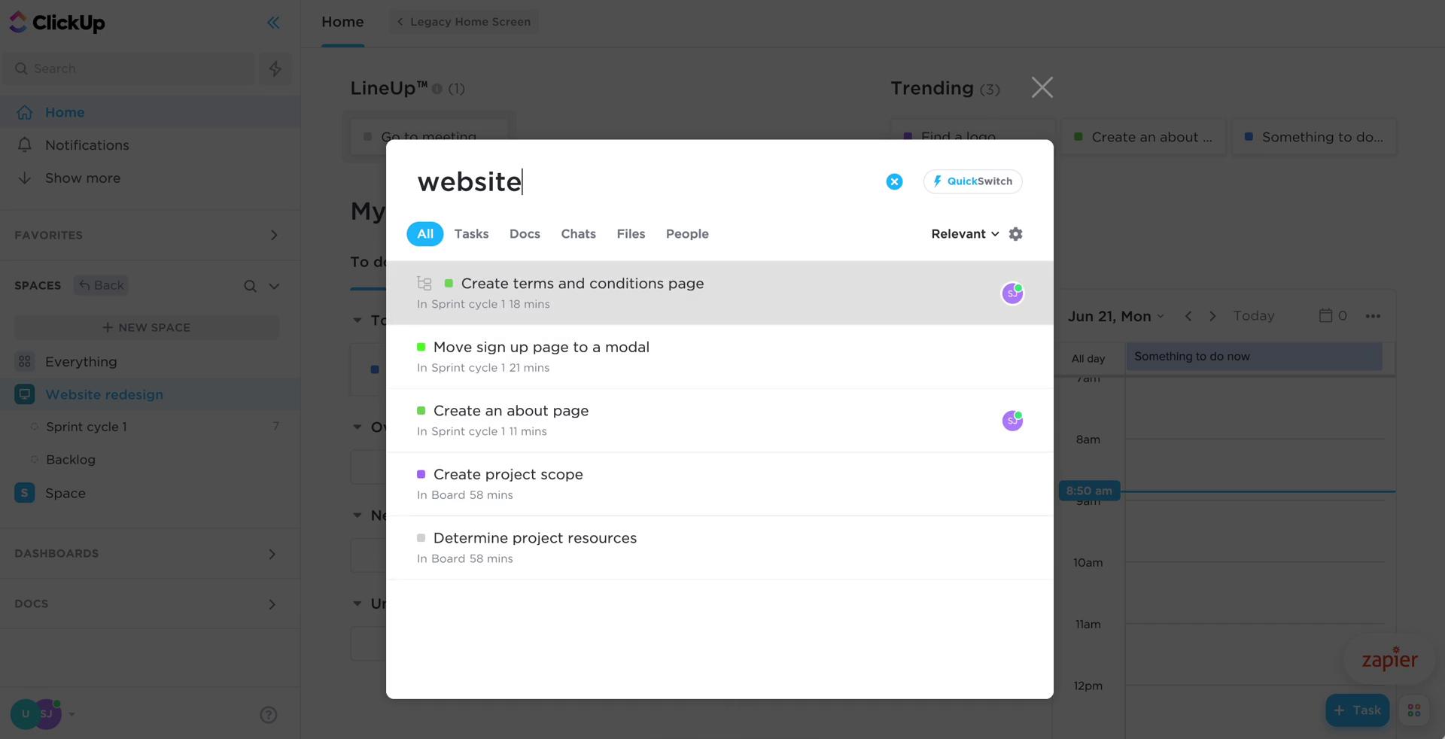Switch to the Tasks filter tab
Screen dimensions: 1445x739
click(x=471, y=234)
